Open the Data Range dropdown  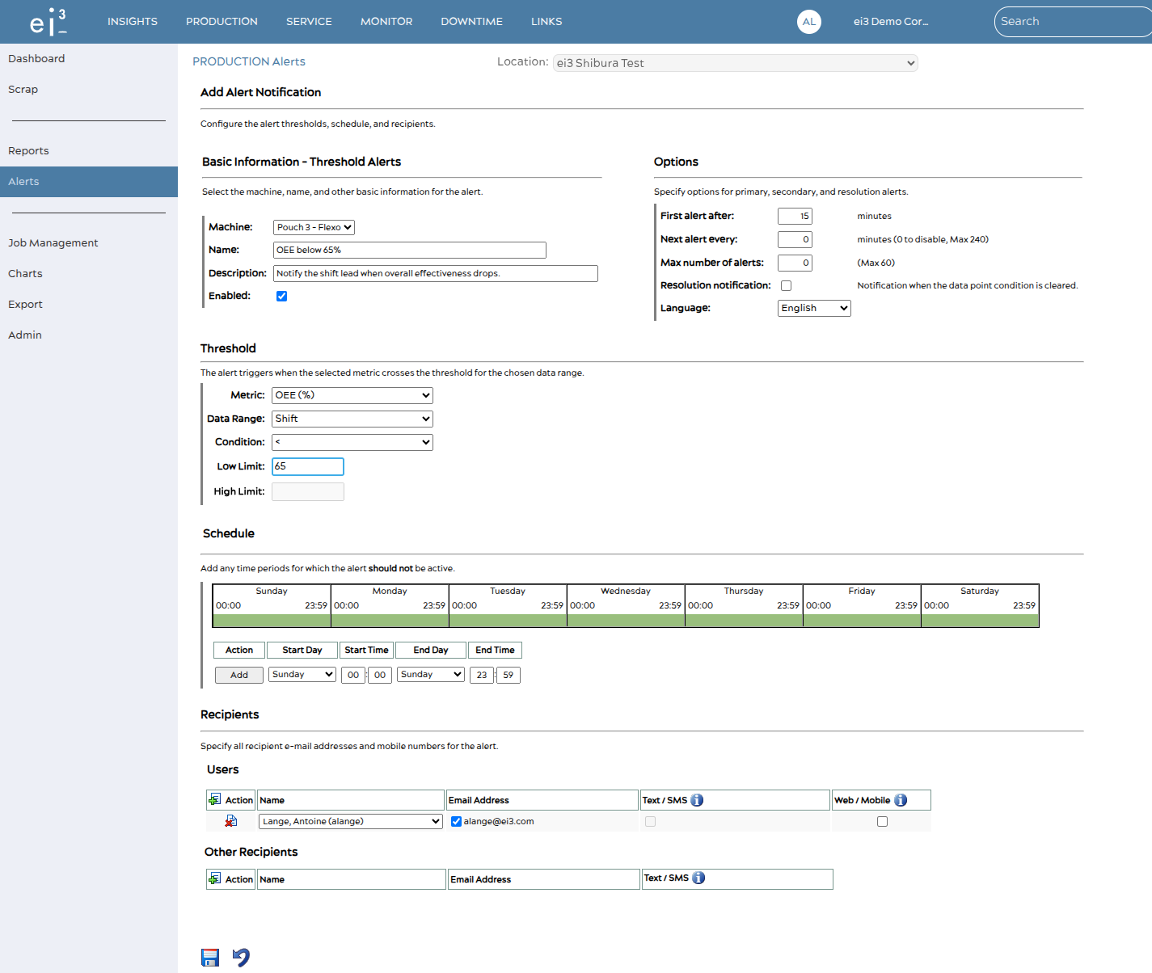click(352, 419)
